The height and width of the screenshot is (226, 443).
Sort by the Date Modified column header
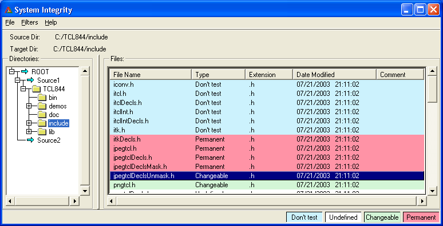click(x=334, y=74)
